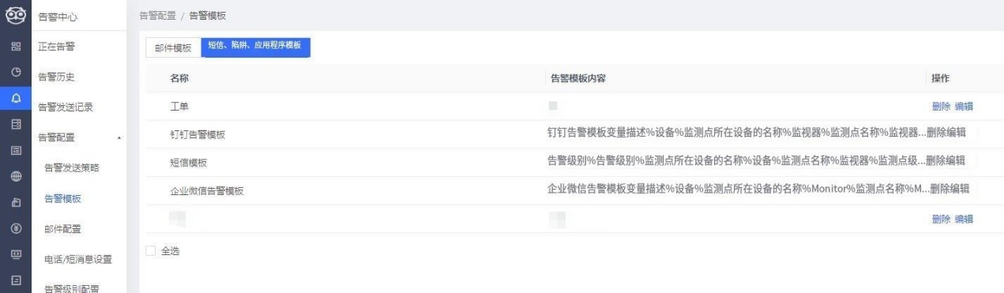The width and height of the screenshot is (1004, 293).
Task: Click 编辑 in the last blank row
Action: pyautogui.click(x=964, y=219)
